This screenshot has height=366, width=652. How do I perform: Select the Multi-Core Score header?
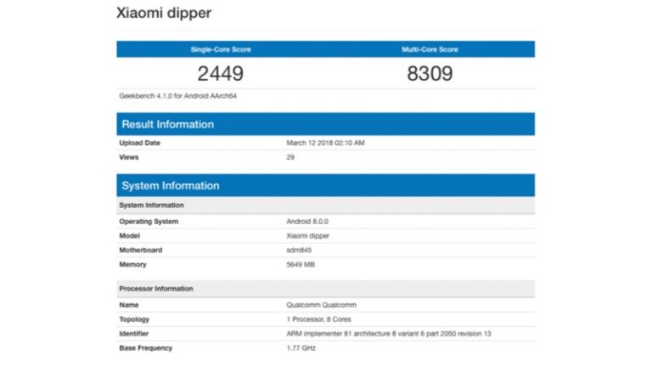430,49
